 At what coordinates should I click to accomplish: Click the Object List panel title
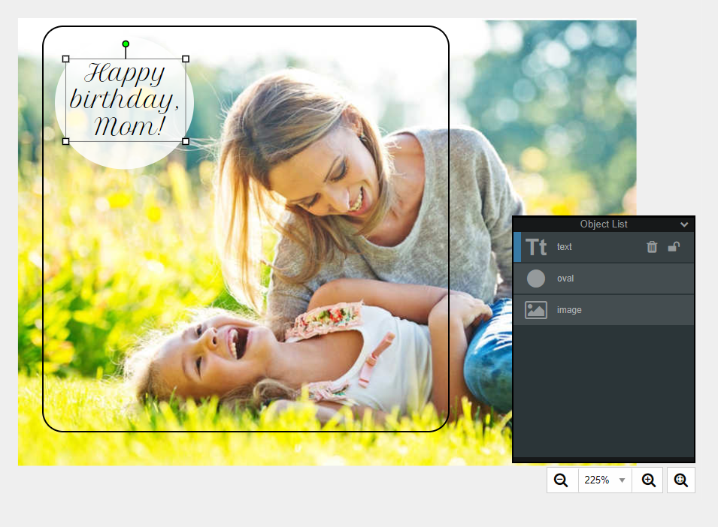click(x=604, y=224)
